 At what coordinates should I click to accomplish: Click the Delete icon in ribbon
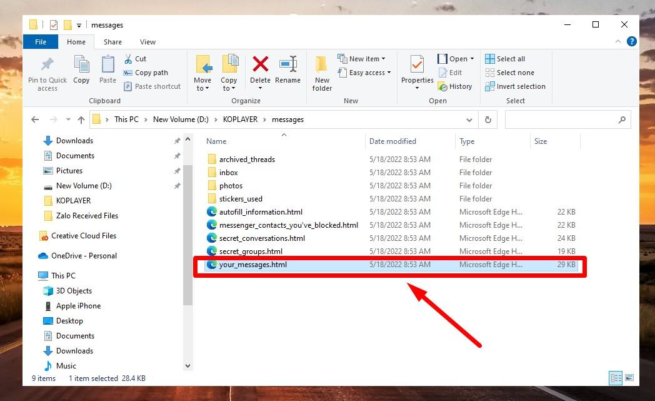coord(260,65)
